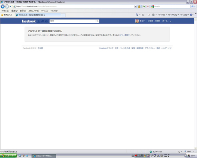Viewport: 197px width, 158px height.
Task: Click the Google search provider box
Action: [170, 6]
